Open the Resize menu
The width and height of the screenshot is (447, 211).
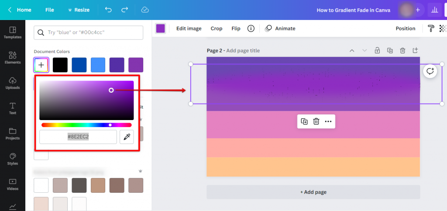pos(79,10)
